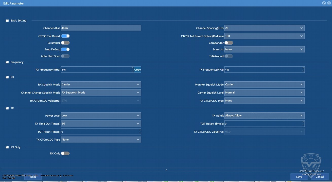Copy the RX frequency using the Copy button

[x=137, y=70]
